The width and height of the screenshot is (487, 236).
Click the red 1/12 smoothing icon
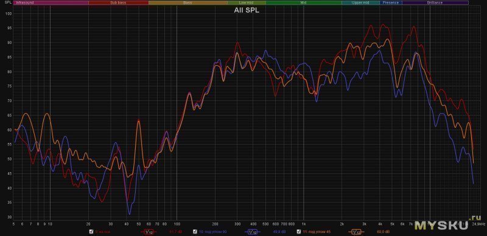tap(148, 232)
